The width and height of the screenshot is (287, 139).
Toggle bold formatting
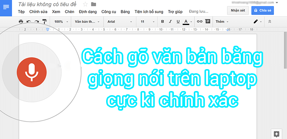pyautogui.click(x=162, y=22)
